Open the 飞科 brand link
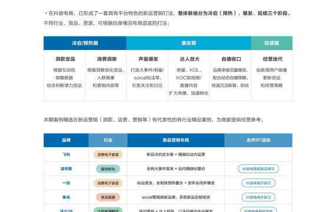336x212 pixels. click(66, 154)
